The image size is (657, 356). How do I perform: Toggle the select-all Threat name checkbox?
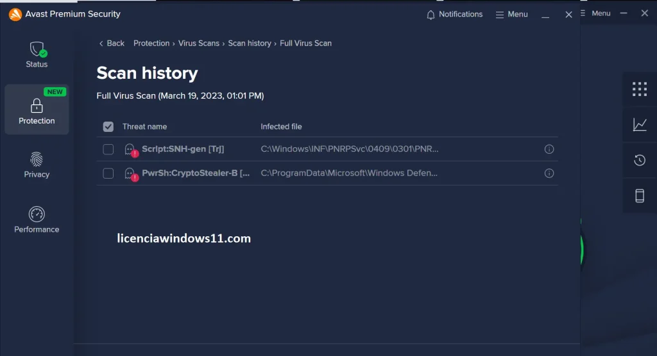click(x=108, y=126)
